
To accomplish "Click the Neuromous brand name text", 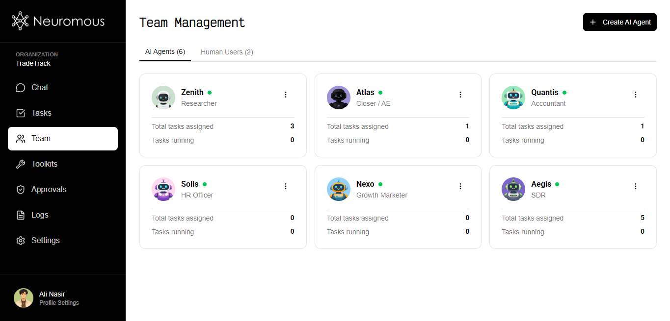I will point(69,22).
